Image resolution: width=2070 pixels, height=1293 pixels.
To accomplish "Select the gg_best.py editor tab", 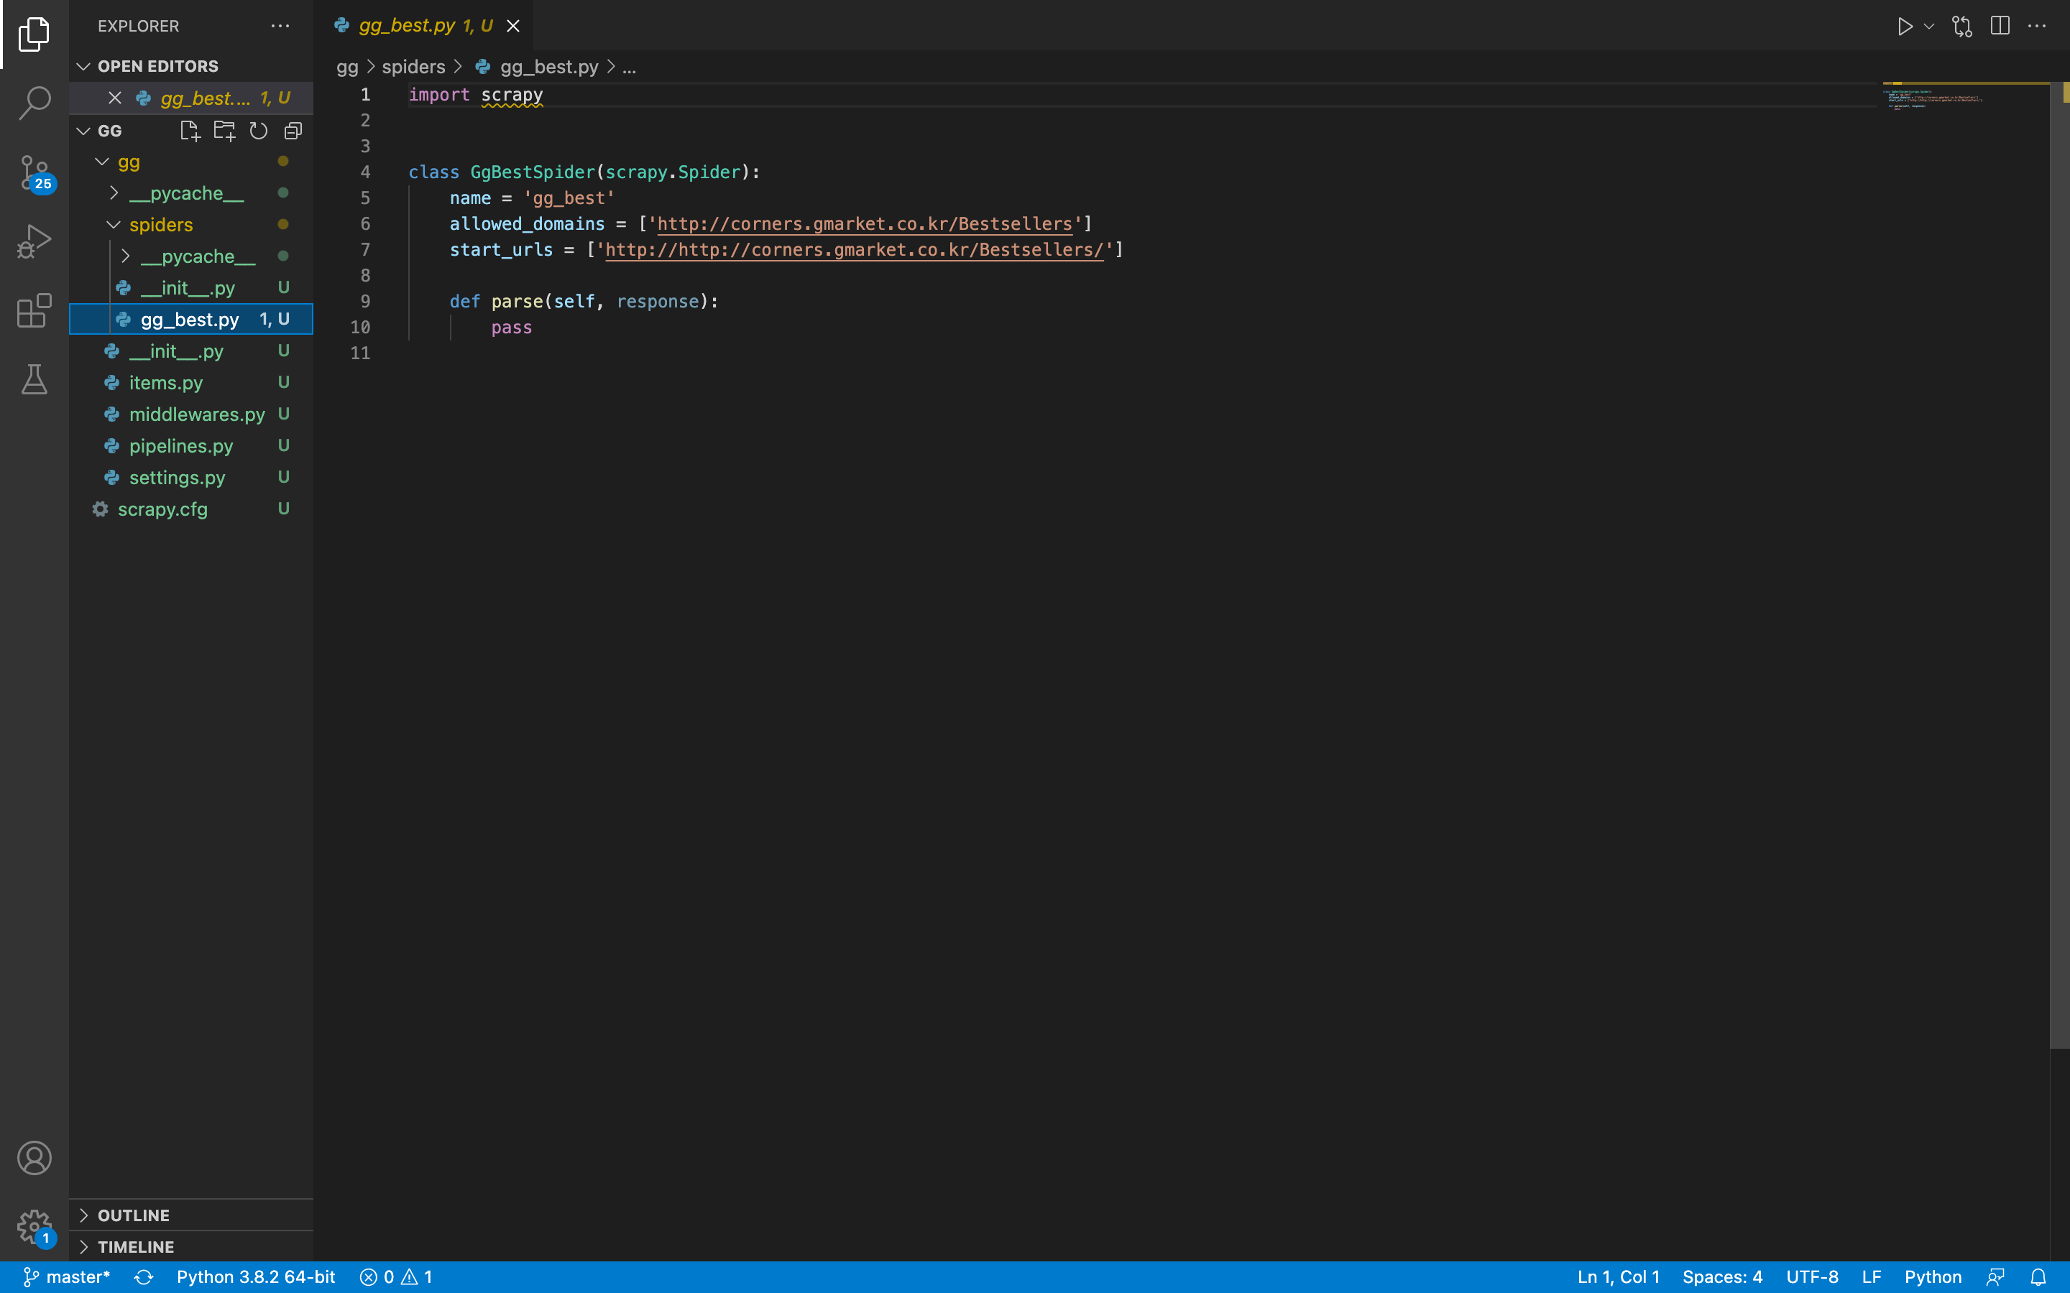I will (x=425, y=26).
